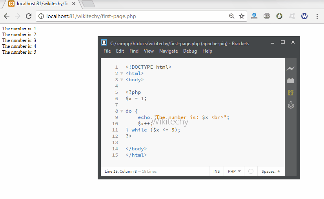The height and width of the screenshot is (199, 324).
Task: Click the Live Preview lightning icon in Brackets
Action: (290, 69)
